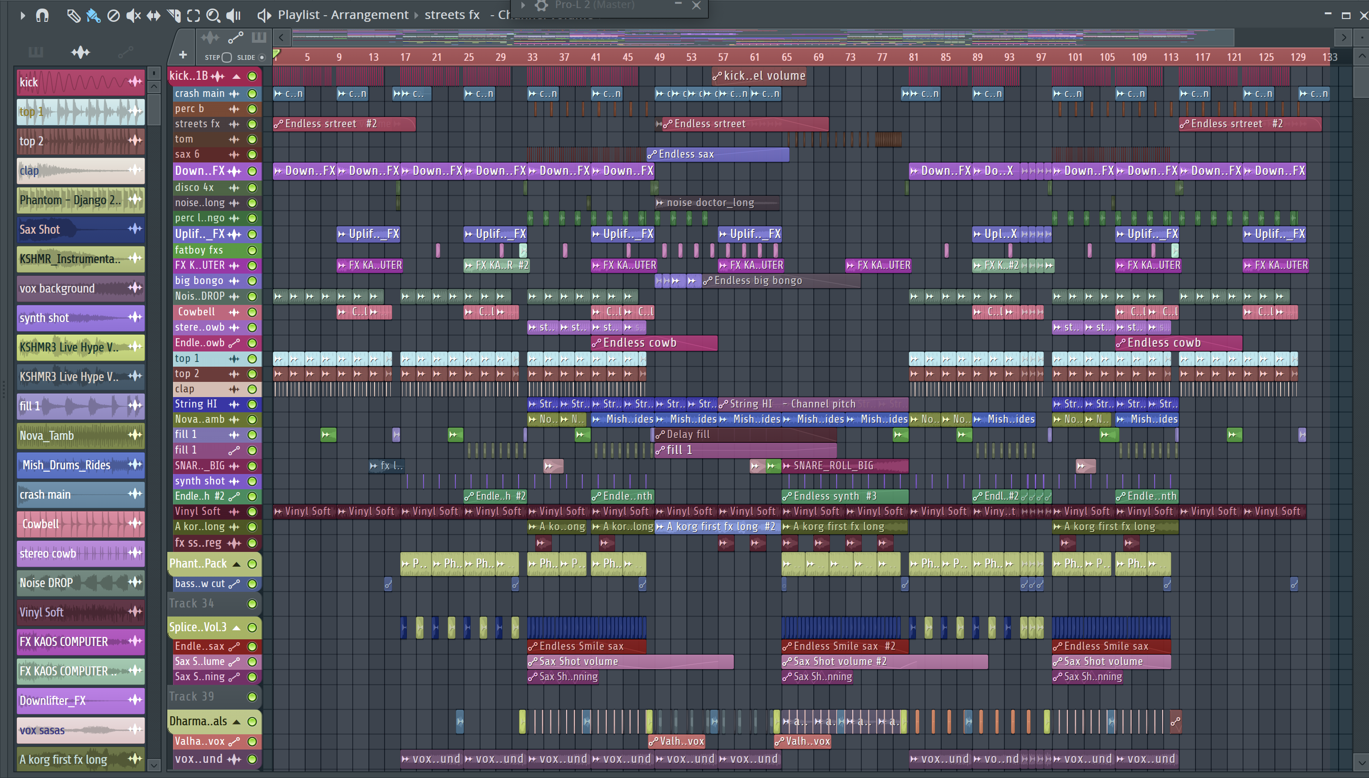Show automation clips in picker panel

coord(125,52)
